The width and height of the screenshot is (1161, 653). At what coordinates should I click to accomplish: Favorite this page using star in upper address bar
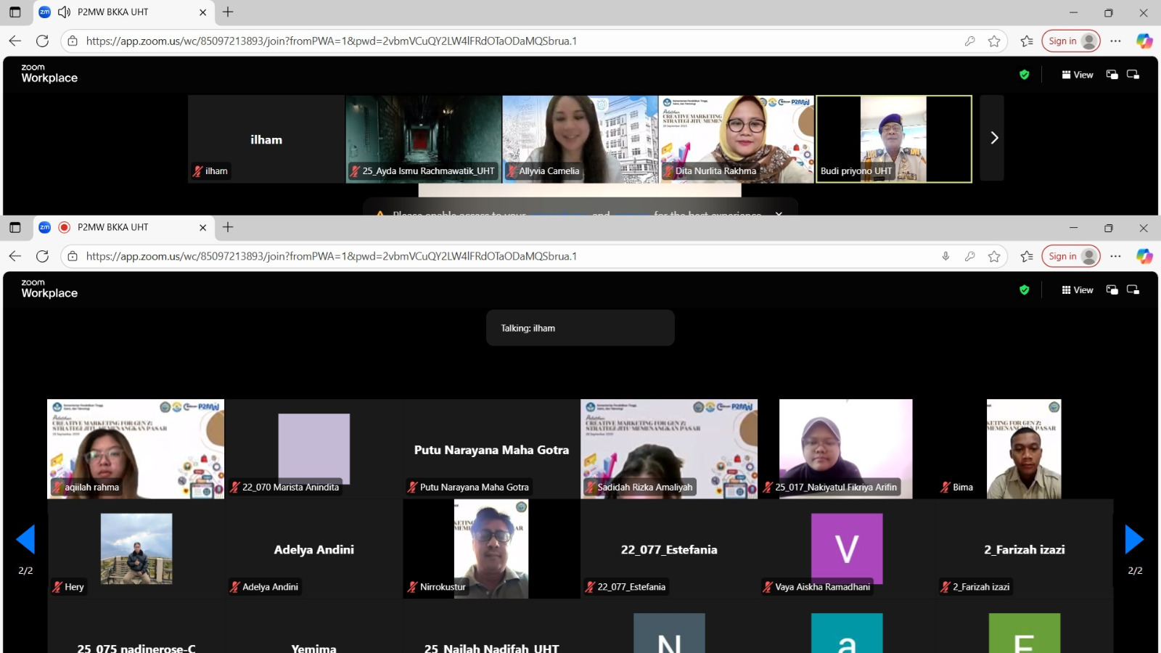(x=994, y=41)
